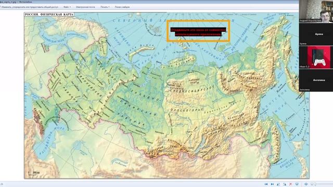Select Андрей's webcam video tile
The height and width of the screenshot is (187, 333).
coord(316,11)
